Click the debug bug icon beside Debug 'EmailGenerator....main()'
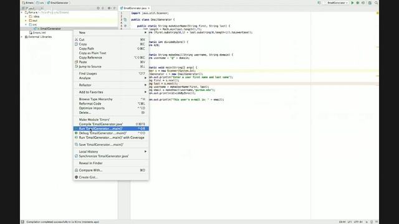Screen dimensions: 399x224 (x=76, y=133)
